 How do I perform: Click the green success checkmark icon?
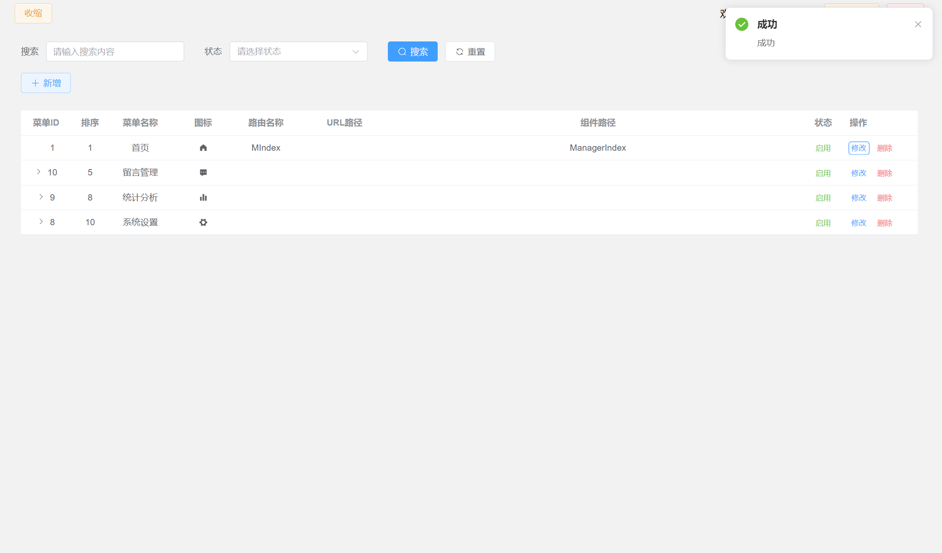click(741, 24)
